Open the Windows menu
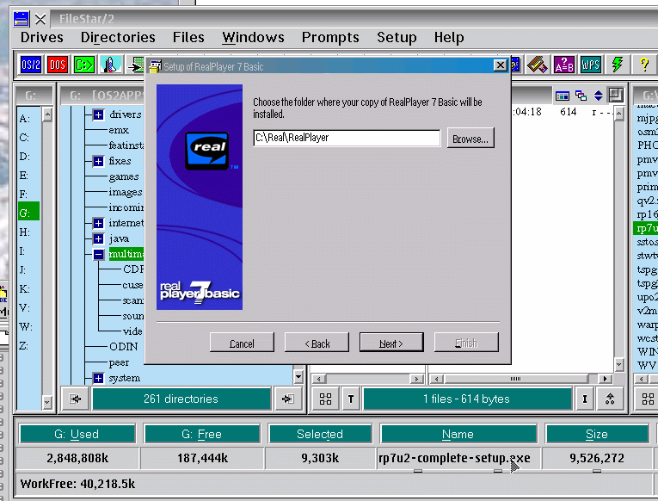Image resolution: width=658 pixels, height=501 pixels. [253, 37]
